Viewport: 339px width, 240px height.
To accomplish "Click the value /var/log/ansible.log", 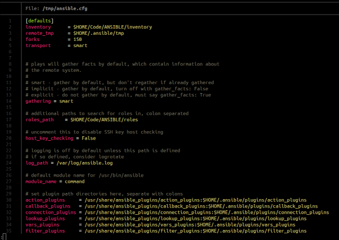I will [x=84, y=163].
